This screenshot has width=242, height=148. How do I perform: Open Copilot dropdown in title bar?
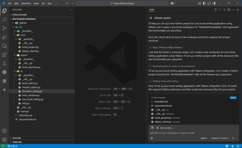click(x=173, y=3)
